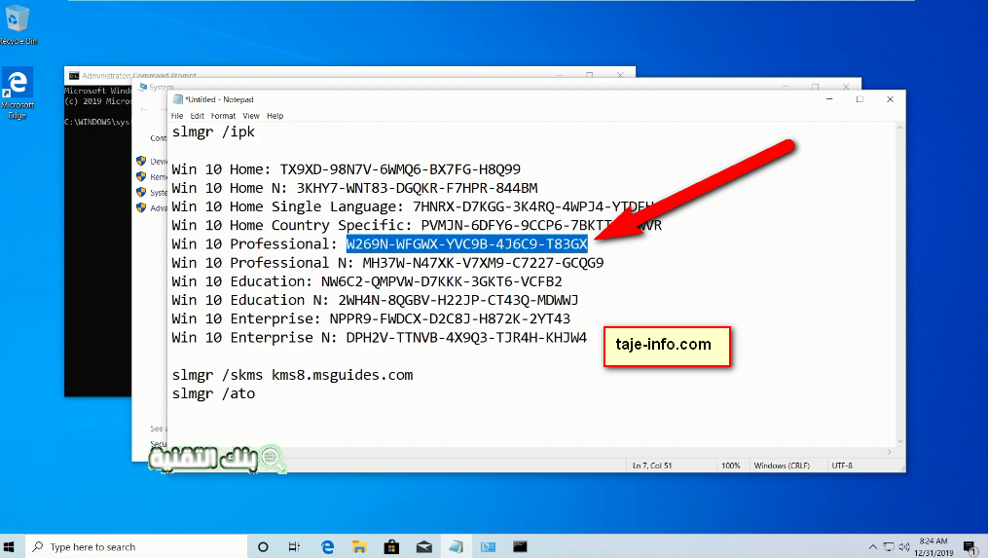Viewport: 988px width, 558px height.
Task: Open the Microsoft Edge desktop shortcut
Action: (x=18, y=93)
